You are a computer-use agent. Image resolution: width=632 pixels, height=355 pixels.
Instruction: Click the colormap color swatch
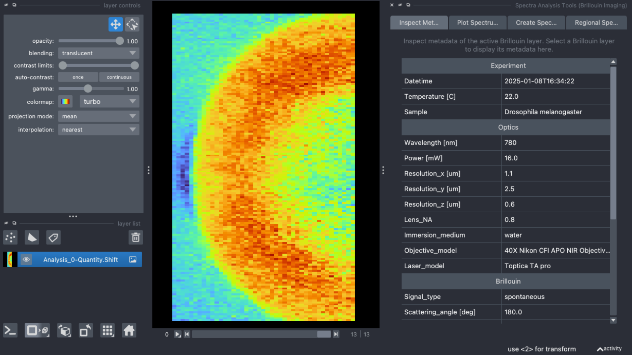point(65,102)
